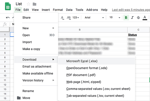This screenshot has width=150, height=101.
Task: Choose Make a copy
Action: click(x=36, y=49)
